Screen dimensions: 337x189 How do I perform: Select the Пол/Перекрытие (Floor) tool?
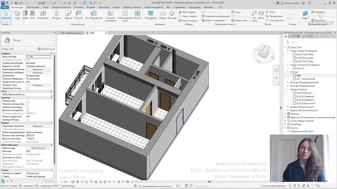(x=94, y=15)
